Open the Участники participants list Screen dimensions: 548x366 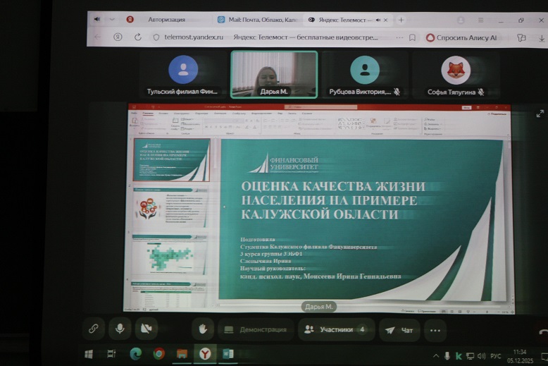(335, 329)
